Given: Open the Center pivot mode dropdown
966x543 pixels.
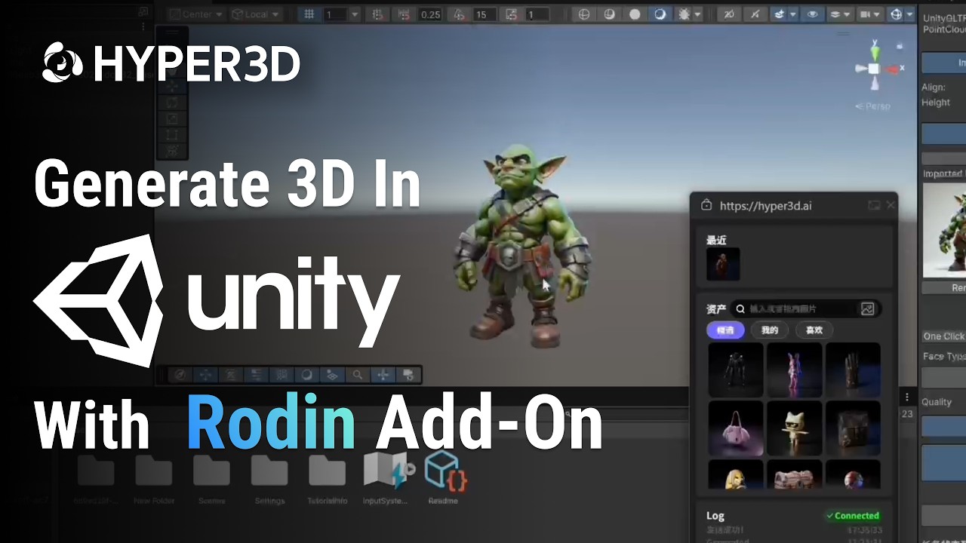Looking at the screenshot, I should (x=195, y=14).
